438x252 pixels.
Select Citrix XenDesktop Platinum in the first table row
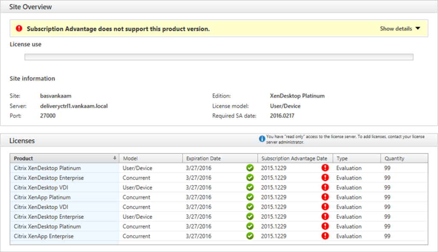point(47,168)
